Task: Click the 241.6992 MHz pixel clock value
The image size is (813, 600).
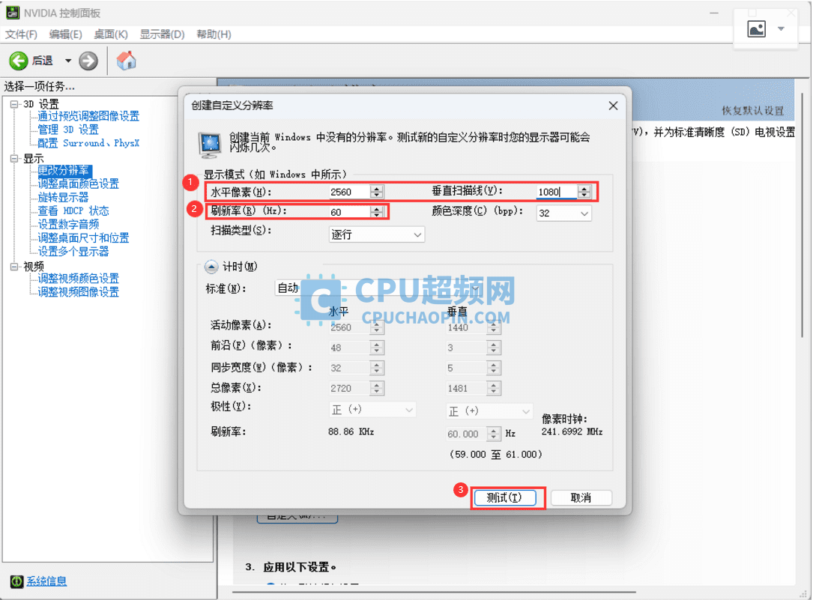Action: coord(572,431)
